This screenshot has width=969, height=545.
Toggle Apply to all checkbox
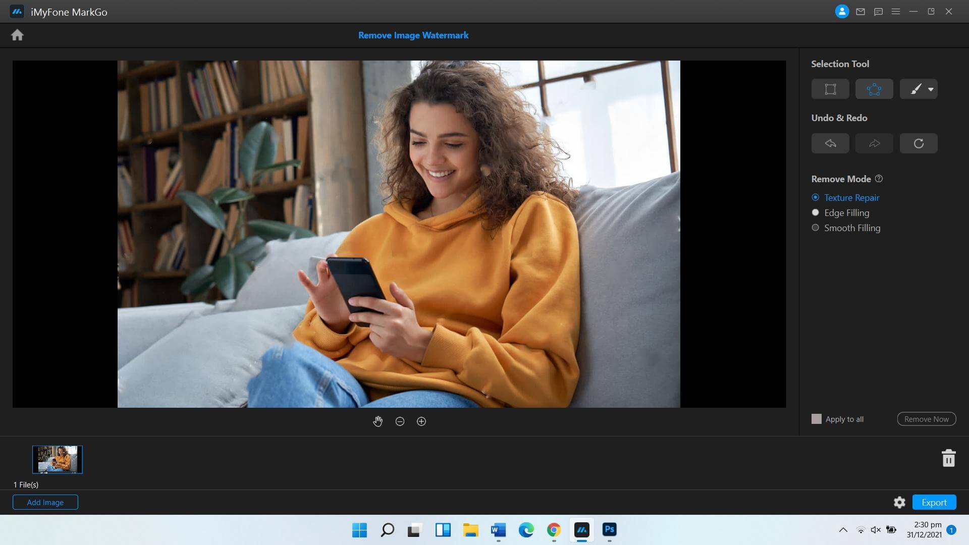(816, 418)
